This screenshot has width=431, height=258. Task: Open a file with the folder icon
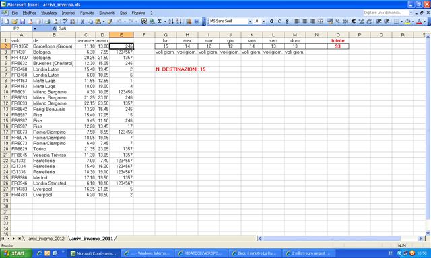coord(15,21)
